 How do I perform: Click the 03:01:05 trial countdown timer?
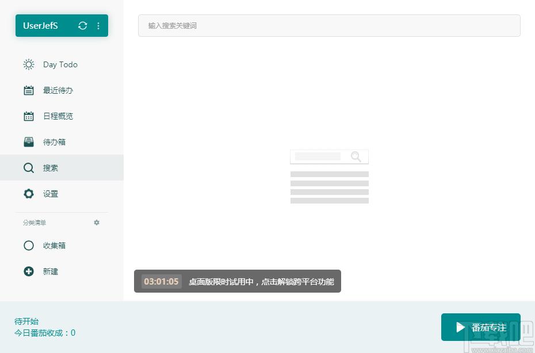click(162, 281)
